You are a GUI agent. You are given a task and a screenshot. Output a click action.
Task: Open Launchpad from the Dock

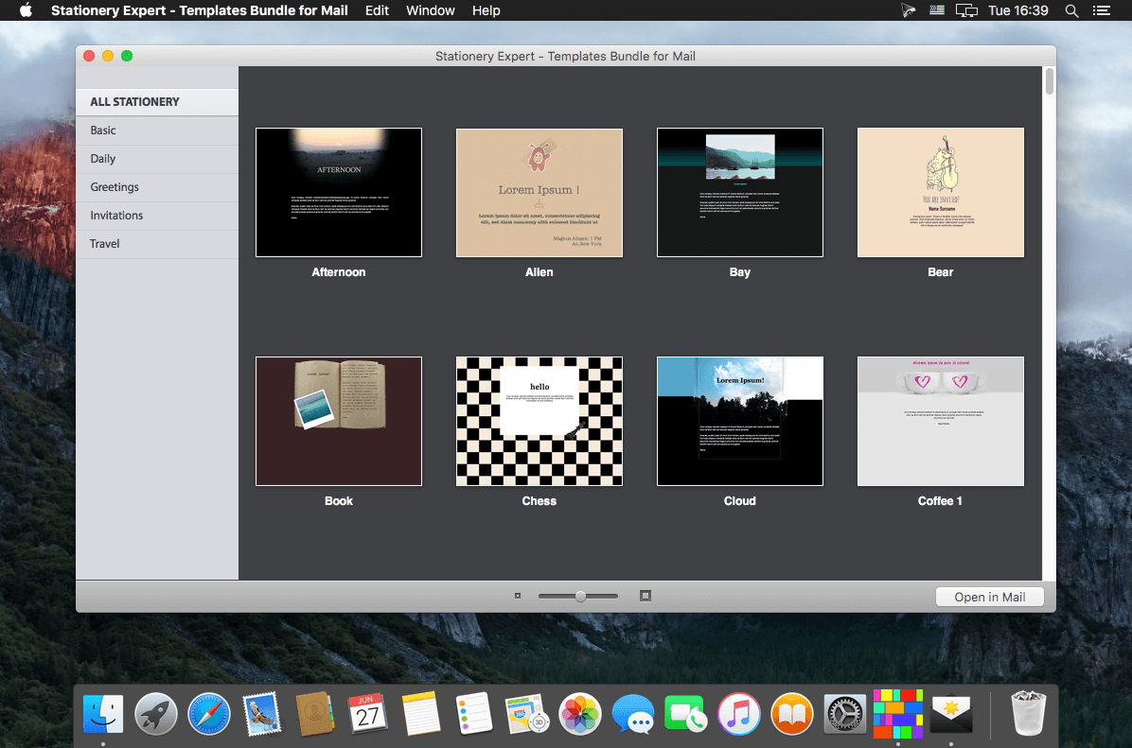coord(156,714)
